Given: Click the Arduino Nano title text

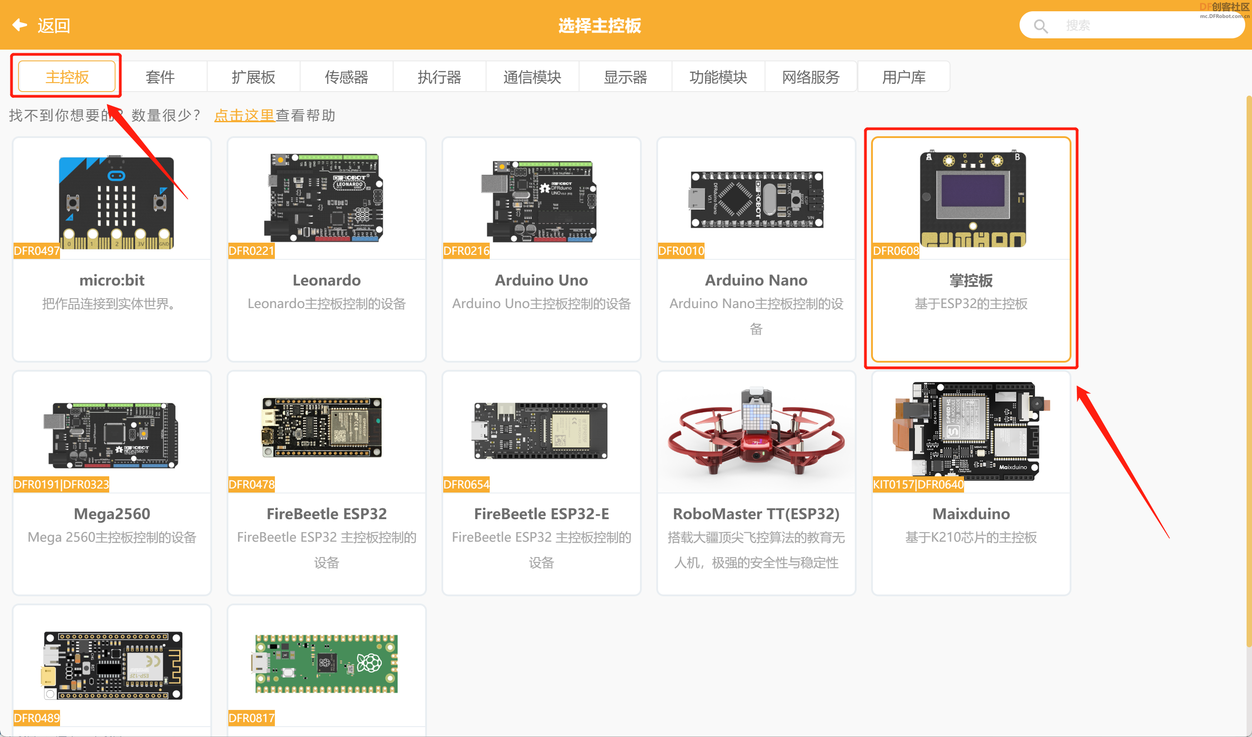Looking at the screenshot, I should coord(756,280).
